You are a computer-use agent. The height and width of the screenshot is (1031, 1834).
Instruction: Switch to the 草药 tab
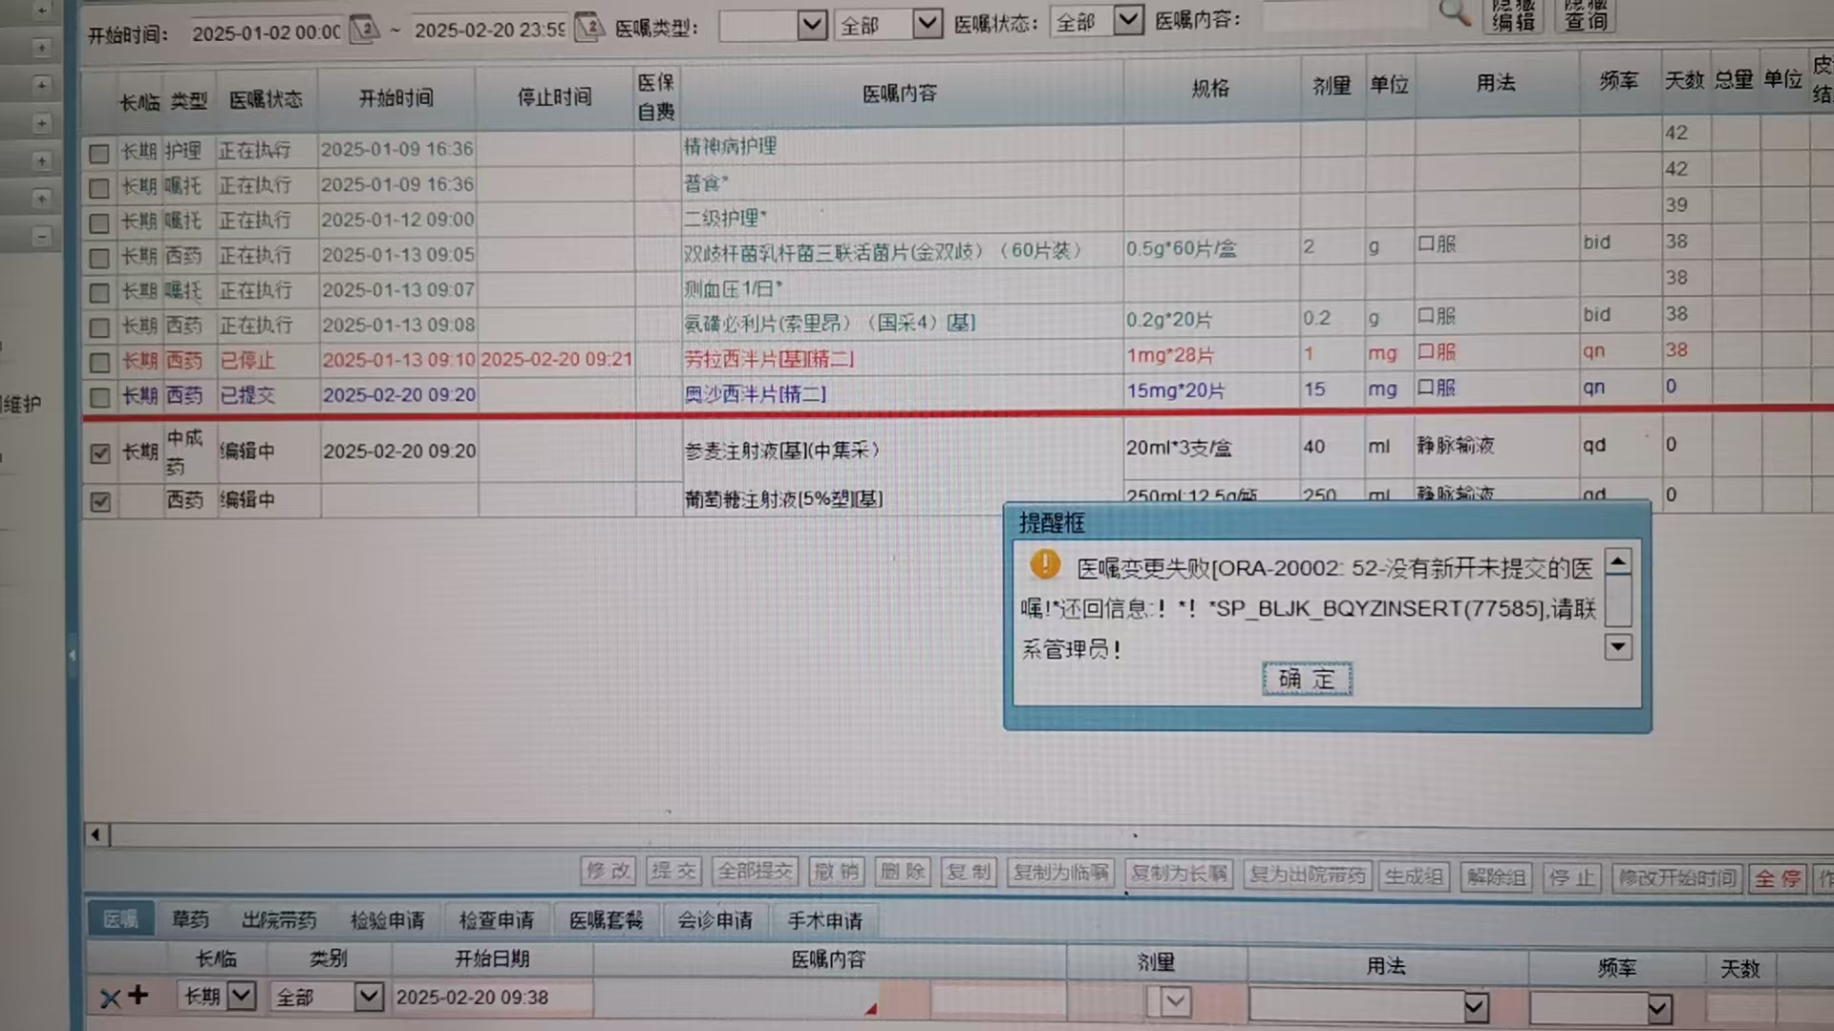click(x=190, y=919)
